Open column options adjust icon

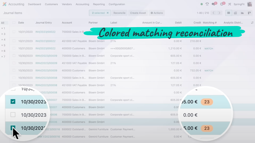point(252,23)
